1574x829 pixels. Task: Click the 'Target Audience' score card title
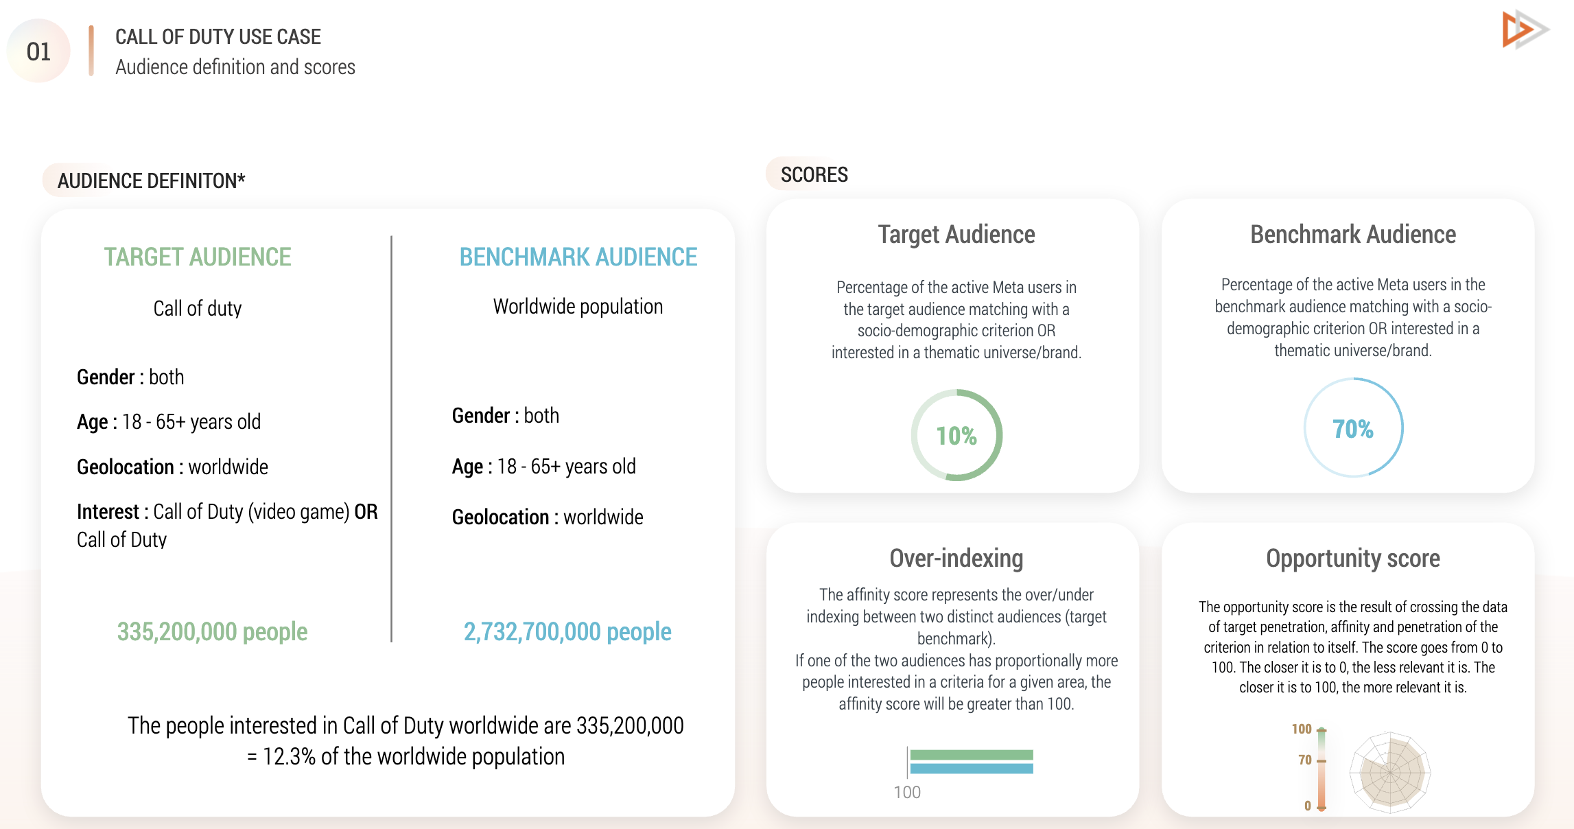[956, 235]
